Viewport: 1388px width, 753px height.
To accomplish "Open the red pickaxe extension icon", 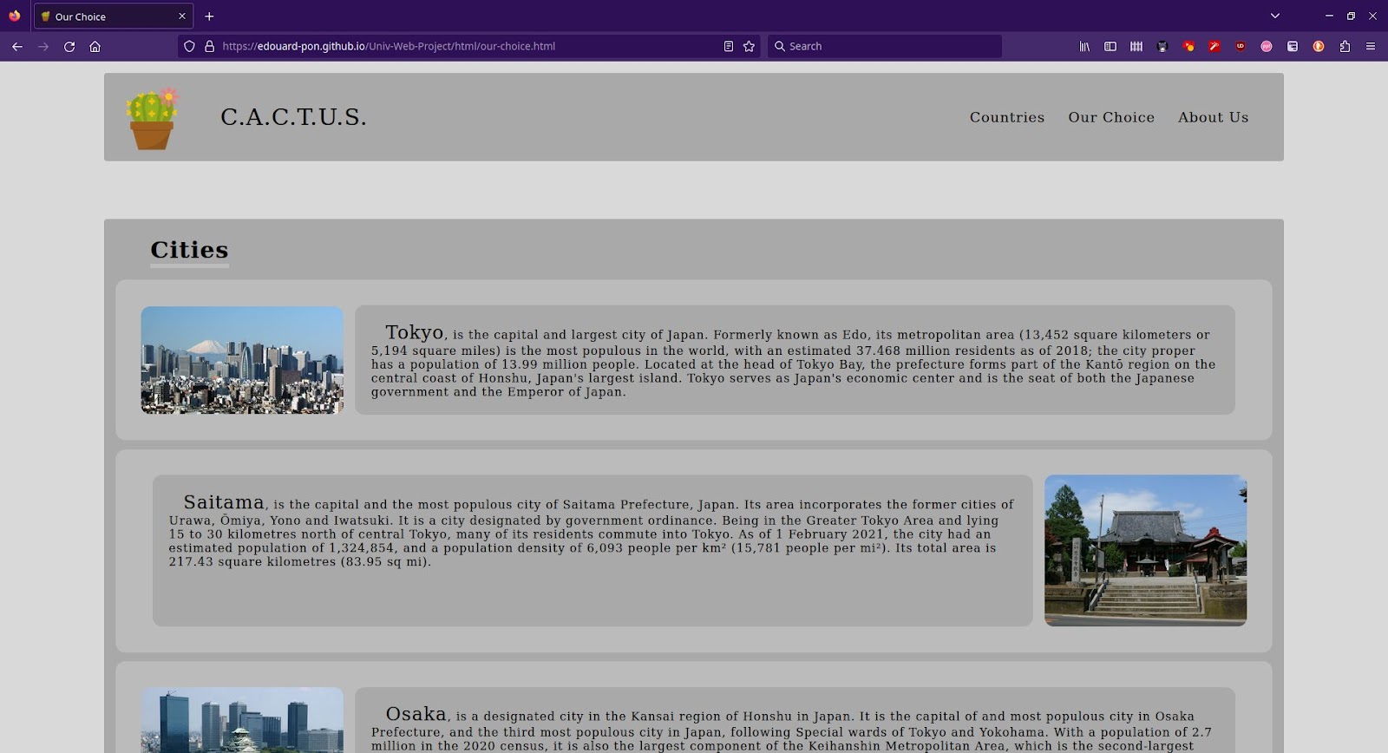I will [x=1214, y=46].
